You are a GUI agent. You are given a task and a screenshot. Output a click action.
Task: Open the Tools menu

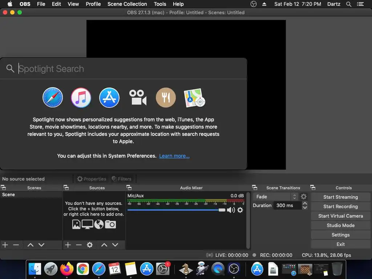click(x=160, y=4)
